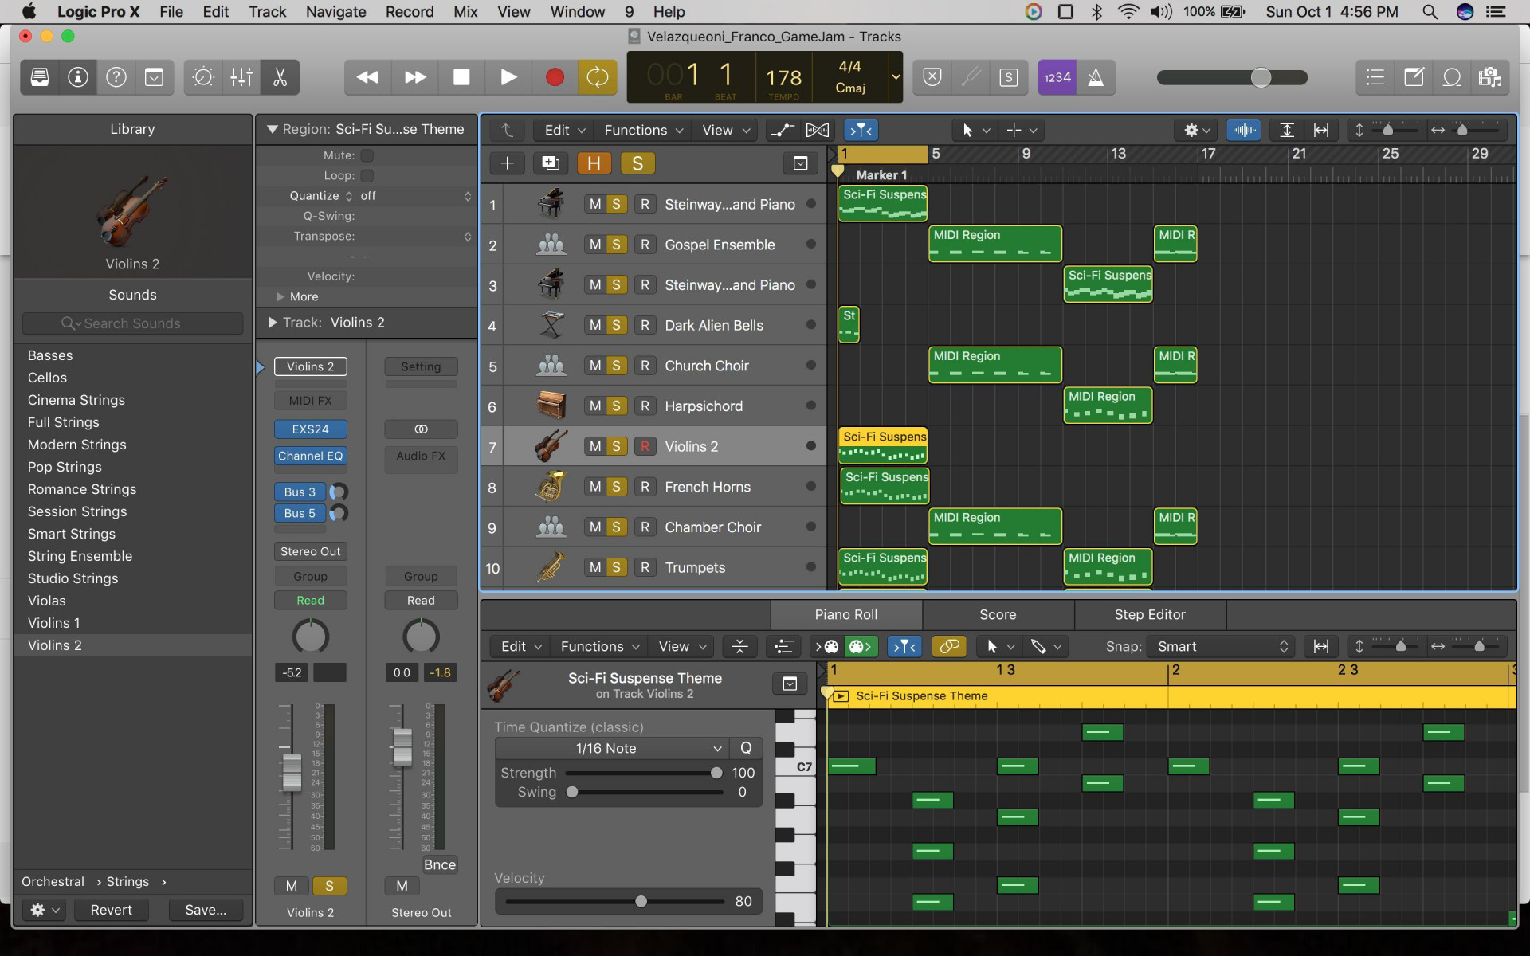Screen dimensions: 1530x956
Task: Open the Navigate menu in menu bar
Action: 335,12
